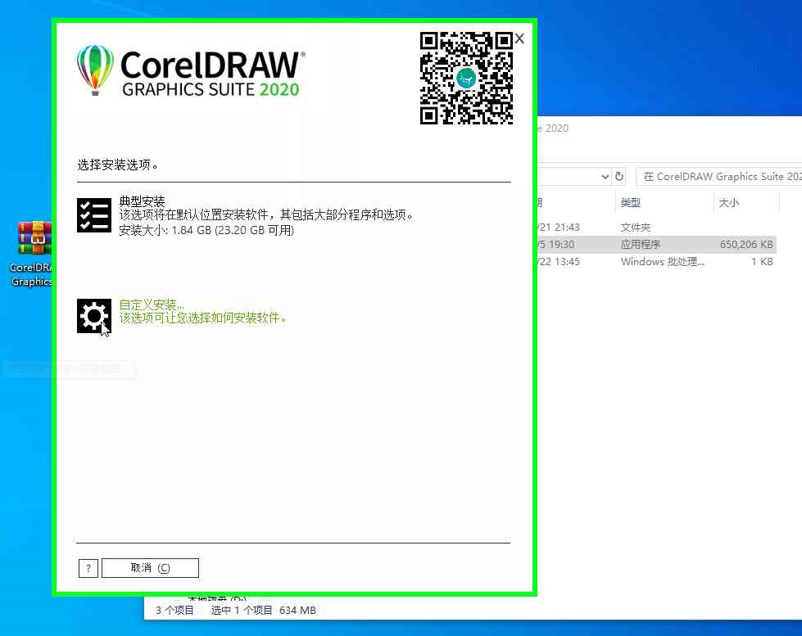
Task: Sort Explorer files by 大小 column
Action: [729, 202]
